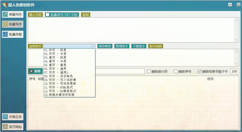
Task: Click down arrow of command text scrollbar
Action: click(236, 64)
